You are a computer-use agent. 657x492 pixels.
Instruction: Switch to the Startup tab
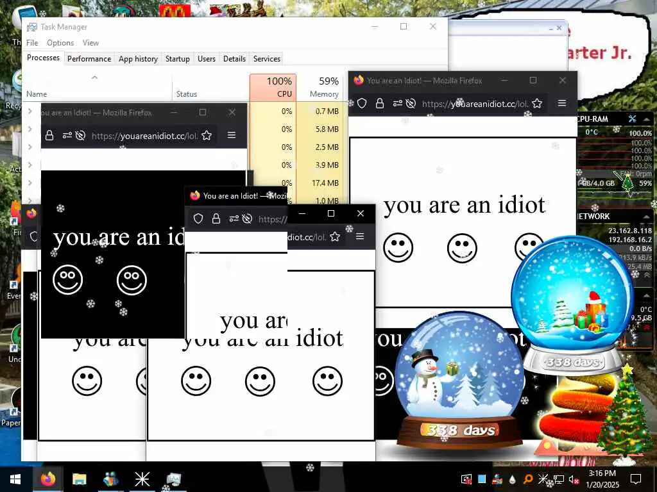177,59
